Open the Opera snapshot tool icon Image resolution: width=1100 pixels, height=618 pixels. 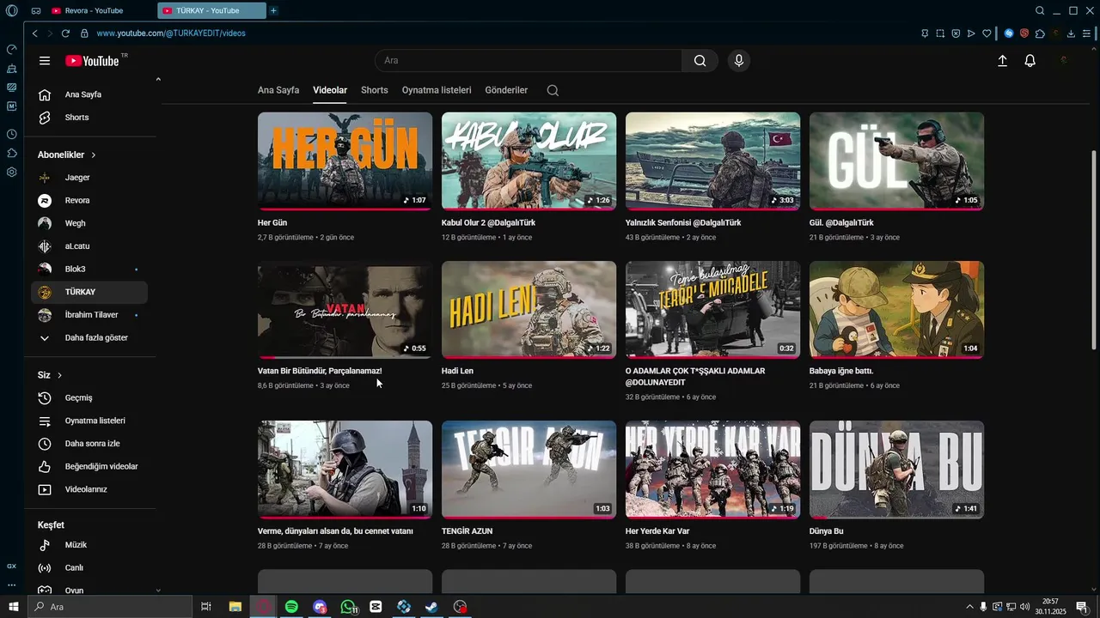click(940, 33)
